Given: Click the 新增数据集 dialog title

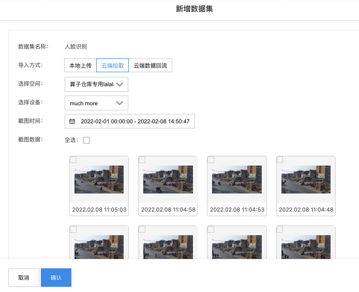Looking at the screenshot, I should coord(194,9).
